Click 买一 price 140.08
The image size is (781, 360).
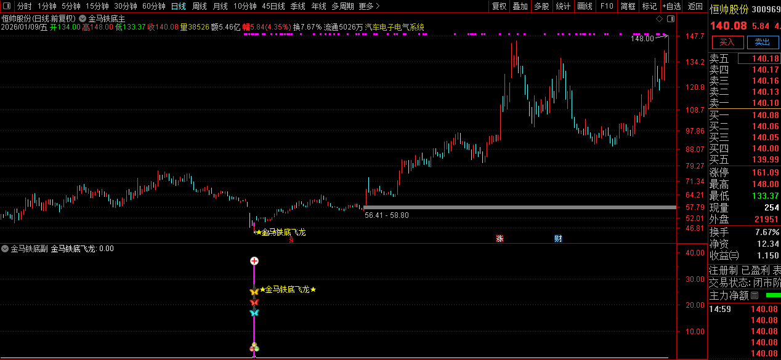point(766,115)
